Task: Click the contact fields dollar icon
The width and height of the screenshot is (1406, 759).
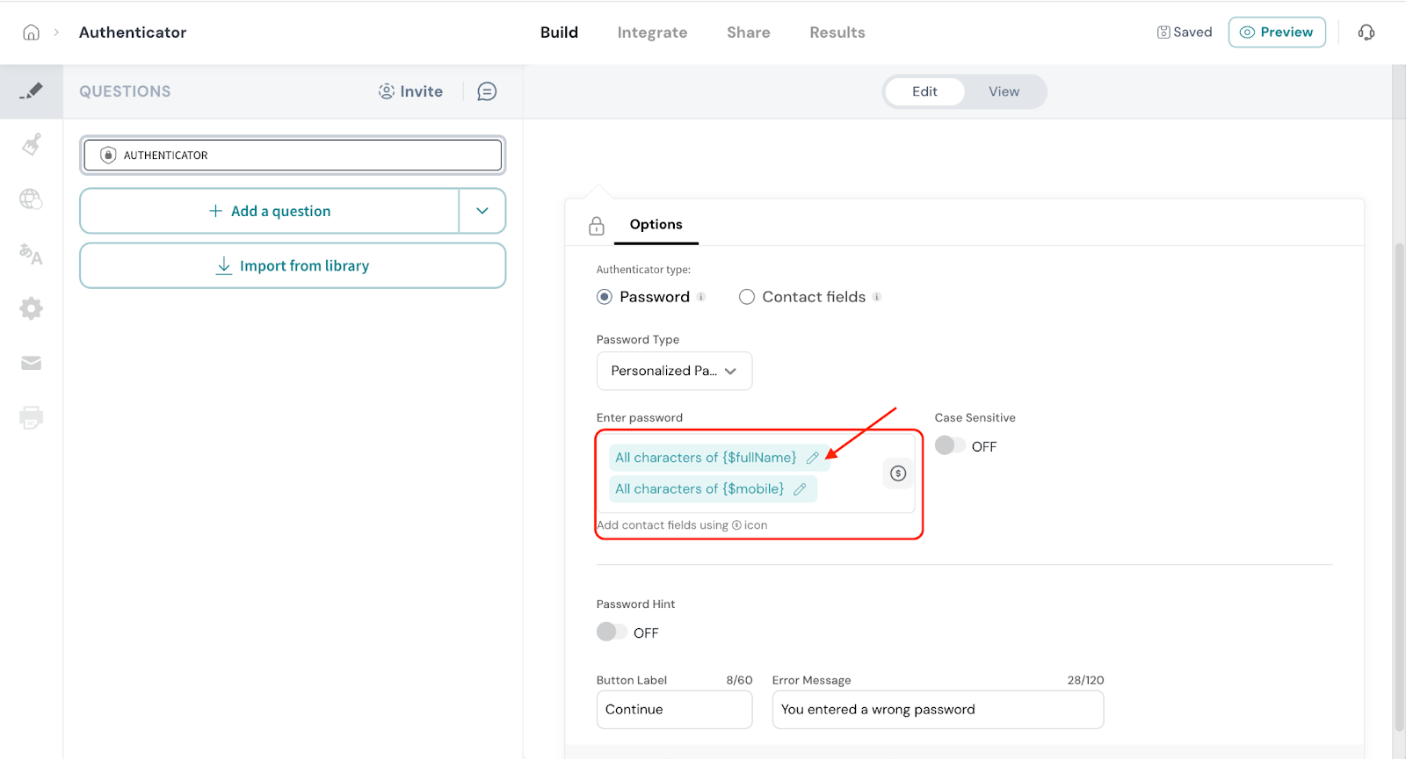Action: [897, 473]
